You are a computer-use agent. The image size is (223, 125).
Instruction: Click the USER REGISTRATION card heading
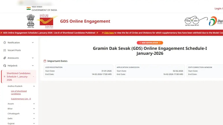pos(54,67)
